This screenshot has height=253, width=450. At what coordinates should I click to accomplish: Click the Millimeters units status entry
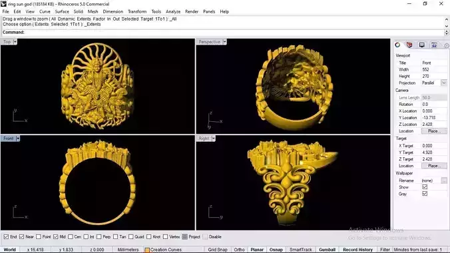click(128, 250)
